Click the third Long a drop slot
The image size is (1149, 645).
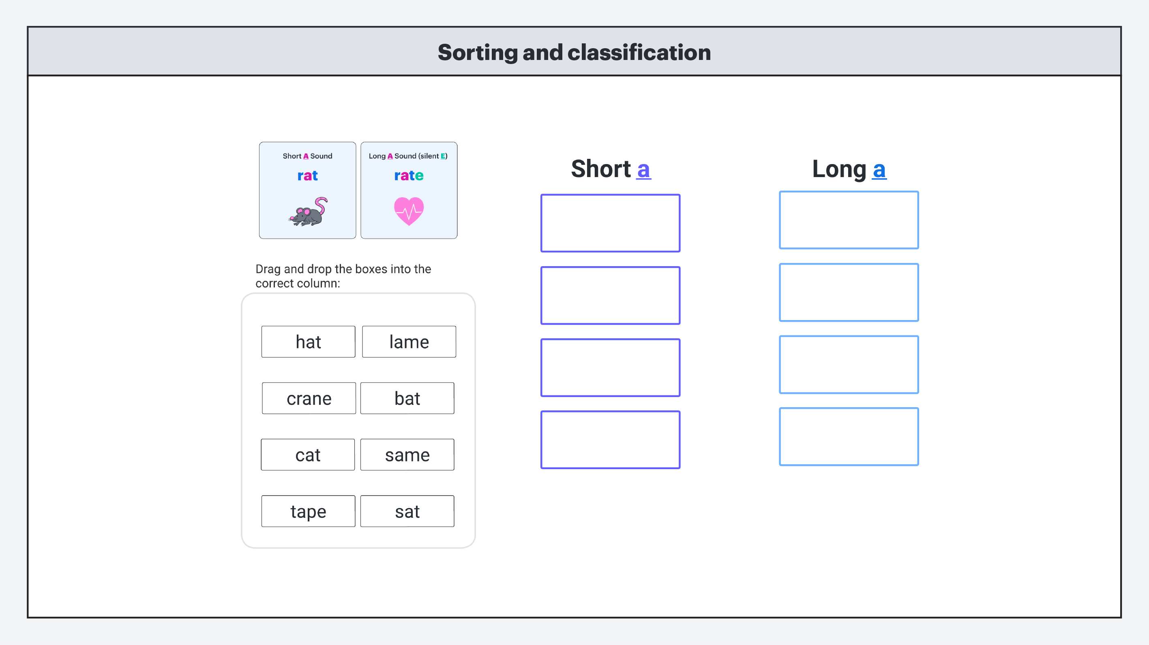click(848, 365)
